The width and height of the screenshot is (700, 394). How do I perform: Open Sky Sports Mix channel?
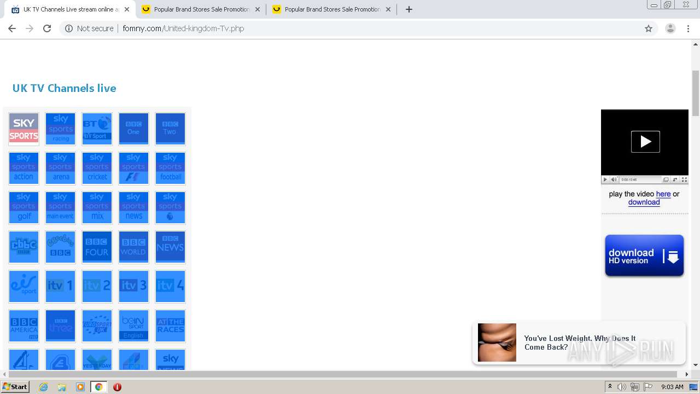click(x=97, y=207)
